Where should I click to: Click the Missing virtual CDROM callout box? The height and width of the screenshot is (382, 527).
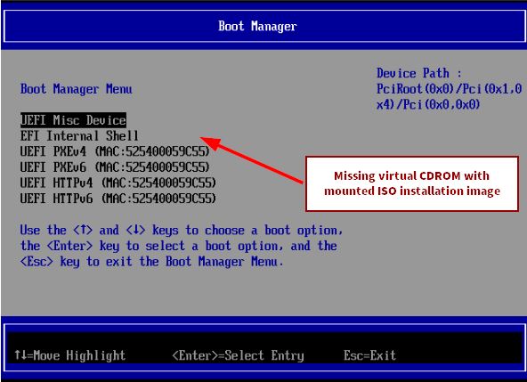[x=411, y=183]
